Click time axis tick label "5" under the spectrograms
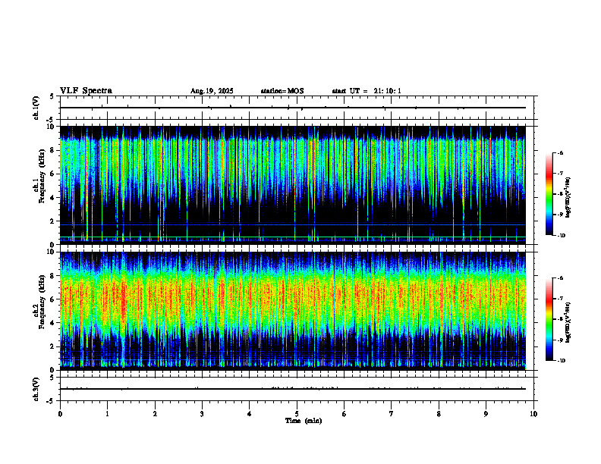The image size is (601, 464). pyautogui.click(x=297, y=414)
